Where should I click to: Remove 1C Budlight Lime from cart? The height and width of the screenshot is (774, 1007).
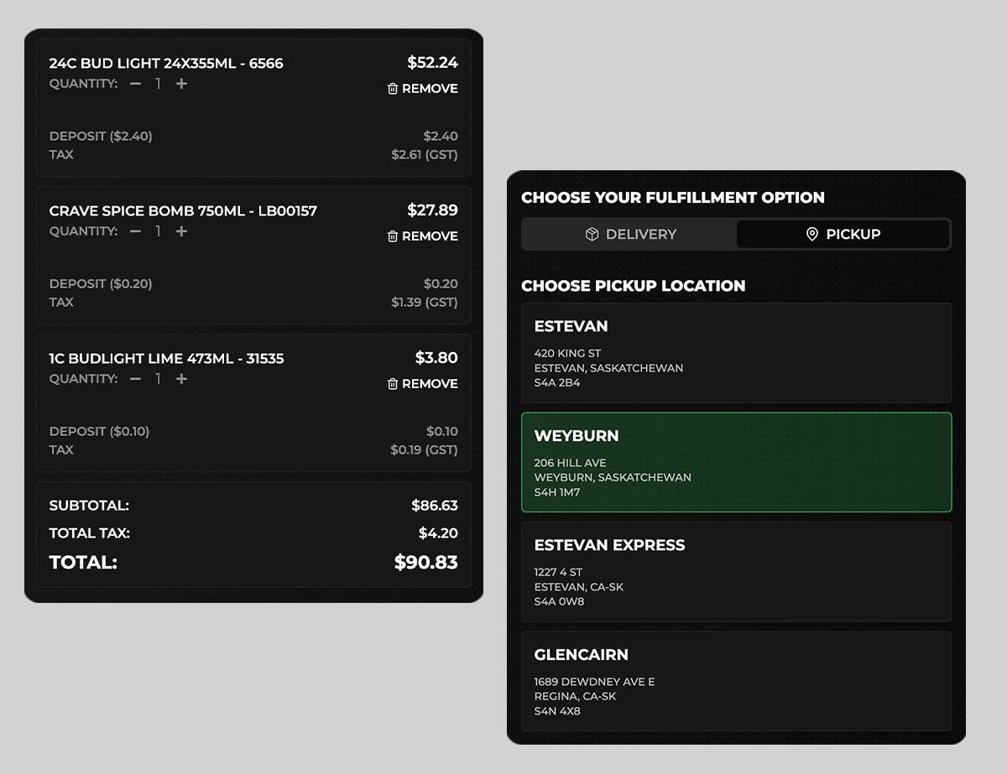422,384
